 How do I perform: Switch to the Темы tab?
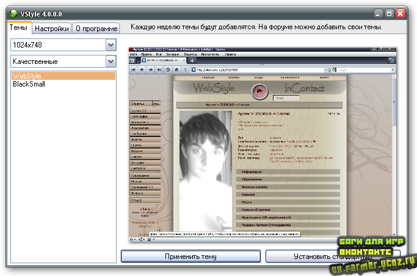(19, 27)
